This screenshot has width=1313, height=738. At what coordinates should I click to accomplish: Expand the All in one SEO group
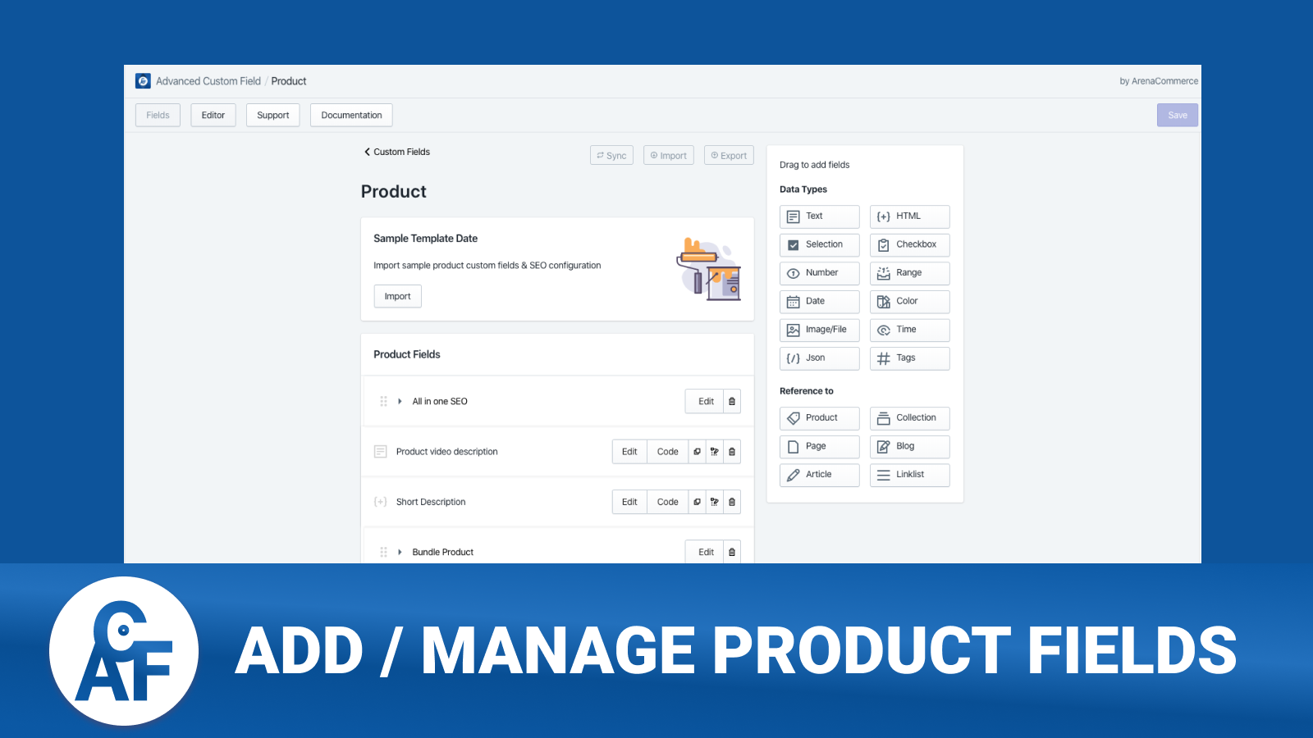pos(400,402)
